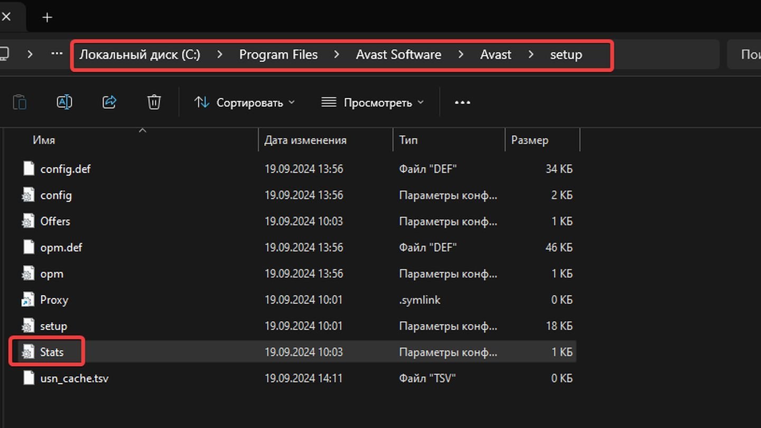Image resolution: width=761 pixels, height=428 pixels.
Task: Open the address bar ellipsis for hidden folders
Action: 57,54
